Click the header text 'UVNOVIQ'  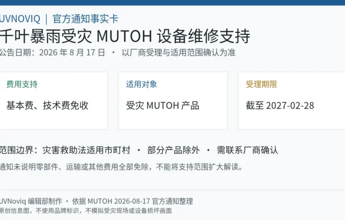pos(20,19)
